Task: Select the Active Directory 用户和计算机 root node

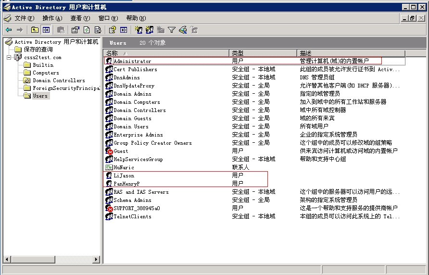Action: click(56, 42)
